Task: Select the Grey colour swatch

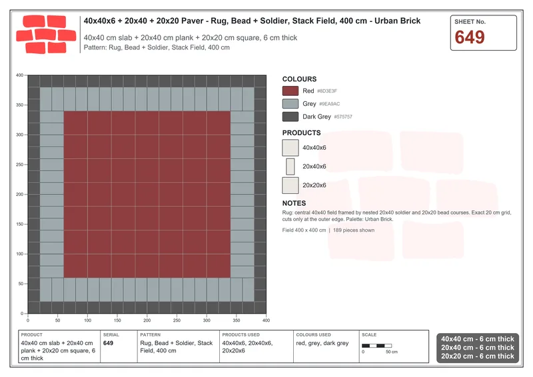Action: tap(290, 104)
